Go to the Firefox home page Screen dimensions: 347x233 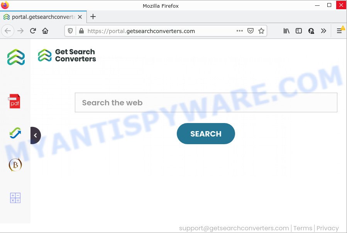pyautogui.click(x=45, y=31)
